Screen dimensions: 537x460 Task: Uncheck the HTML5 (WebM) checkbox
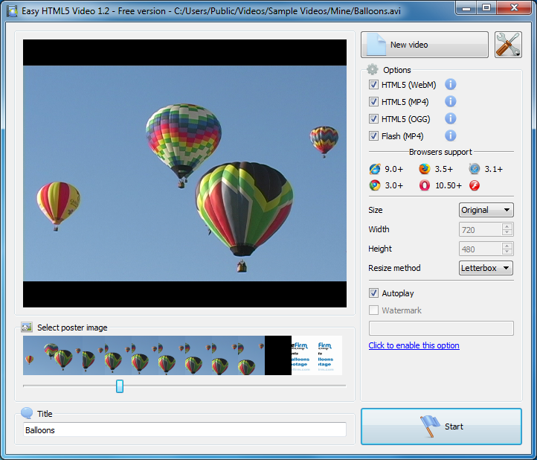374,85
